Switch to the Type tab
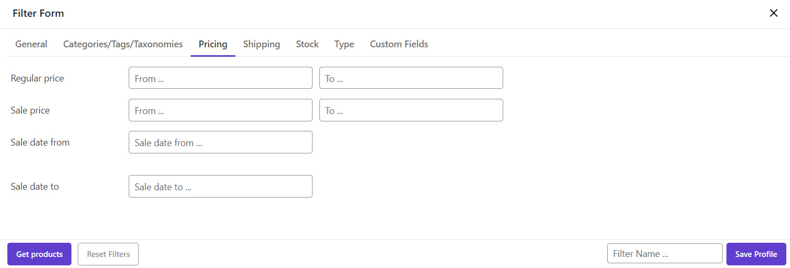The height and width of the screenshot is (268, 790). (344, 44)
